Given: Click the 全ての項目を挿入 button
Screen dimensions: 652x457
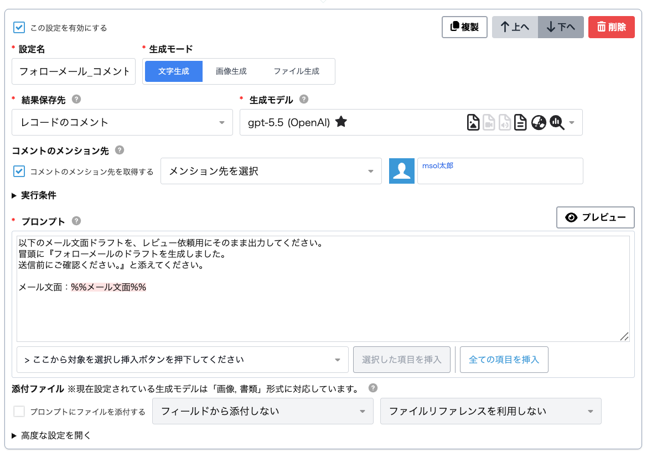Looking at the screenshot, I should [504, 360].
